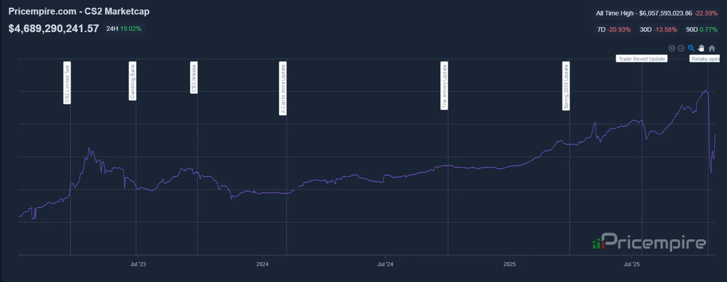Click the 30D -13.58% stat
727x282 pixels.
(x=658, y=29)
